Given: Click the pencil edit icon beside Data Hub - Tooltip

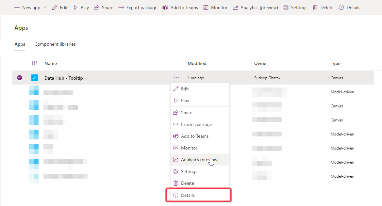Looking at the screenshot, I should click(34, 78).
